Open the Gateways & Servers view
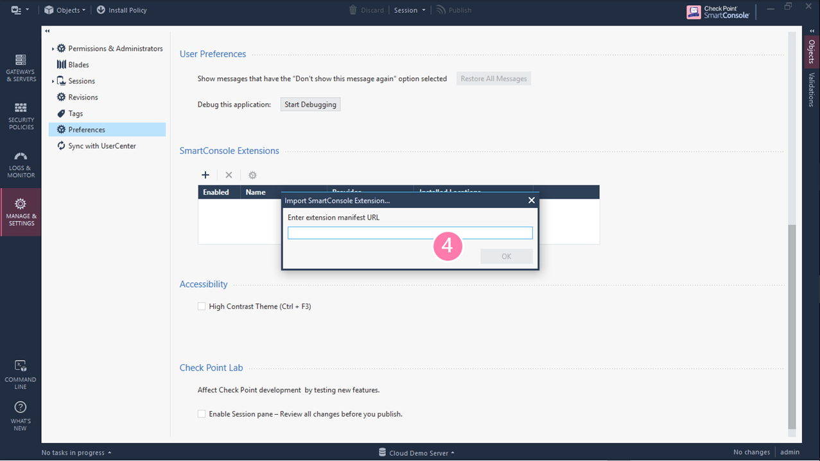 click(x=21, y=68)
